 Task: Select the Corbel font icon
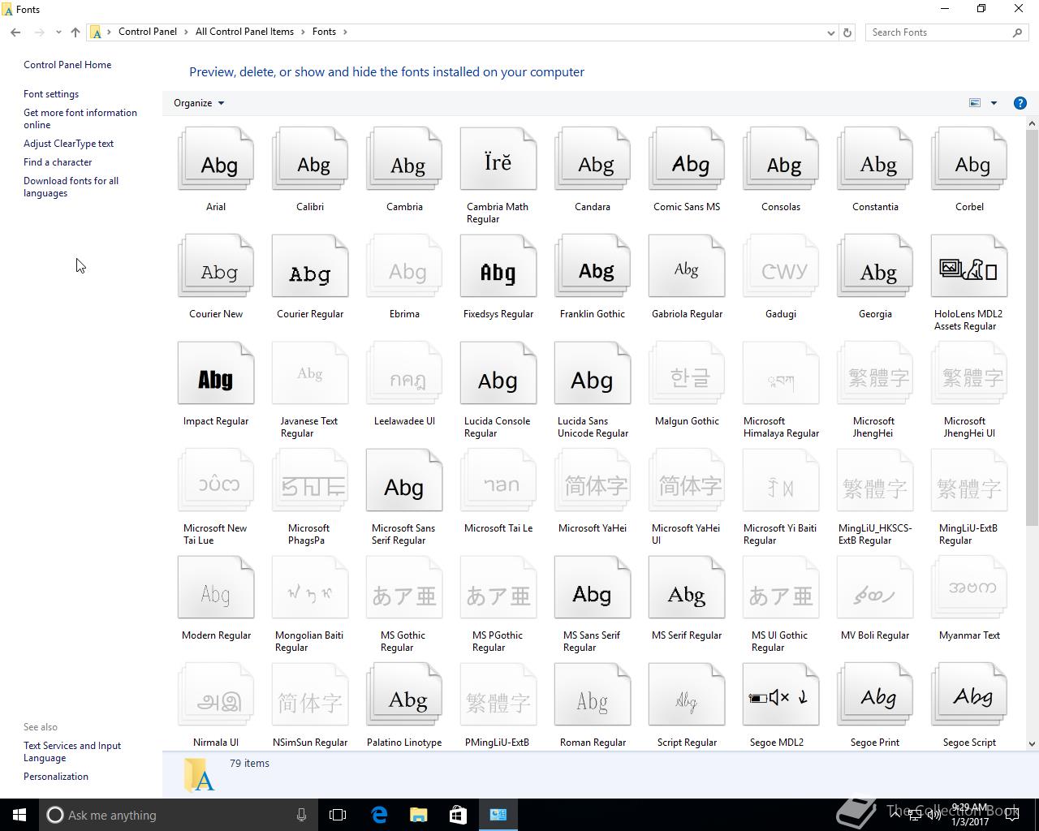coord(969,159)
